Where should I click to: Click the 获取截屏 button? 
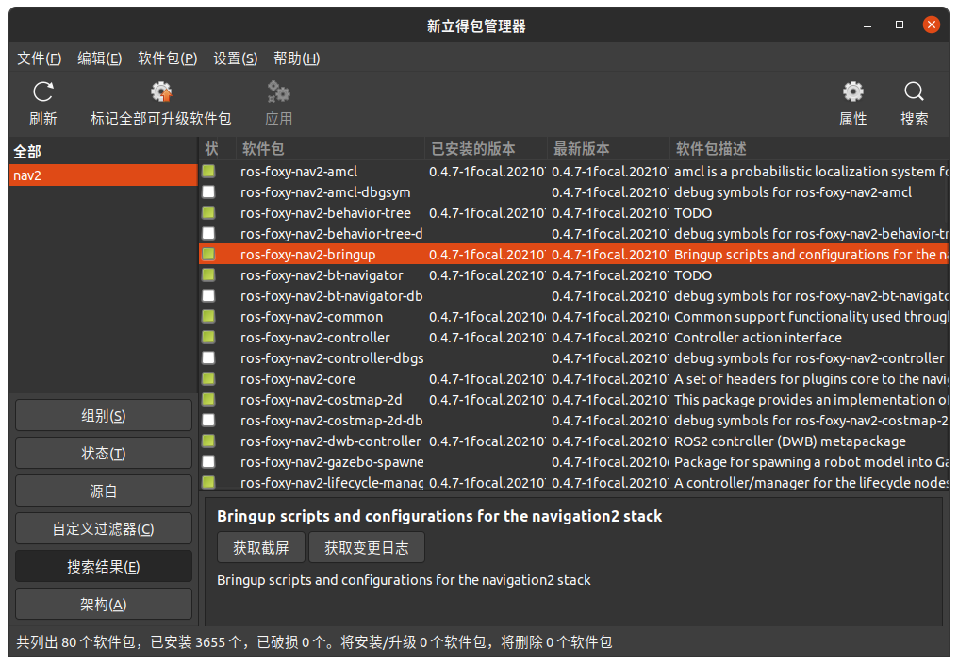click(x=260, y=546)
